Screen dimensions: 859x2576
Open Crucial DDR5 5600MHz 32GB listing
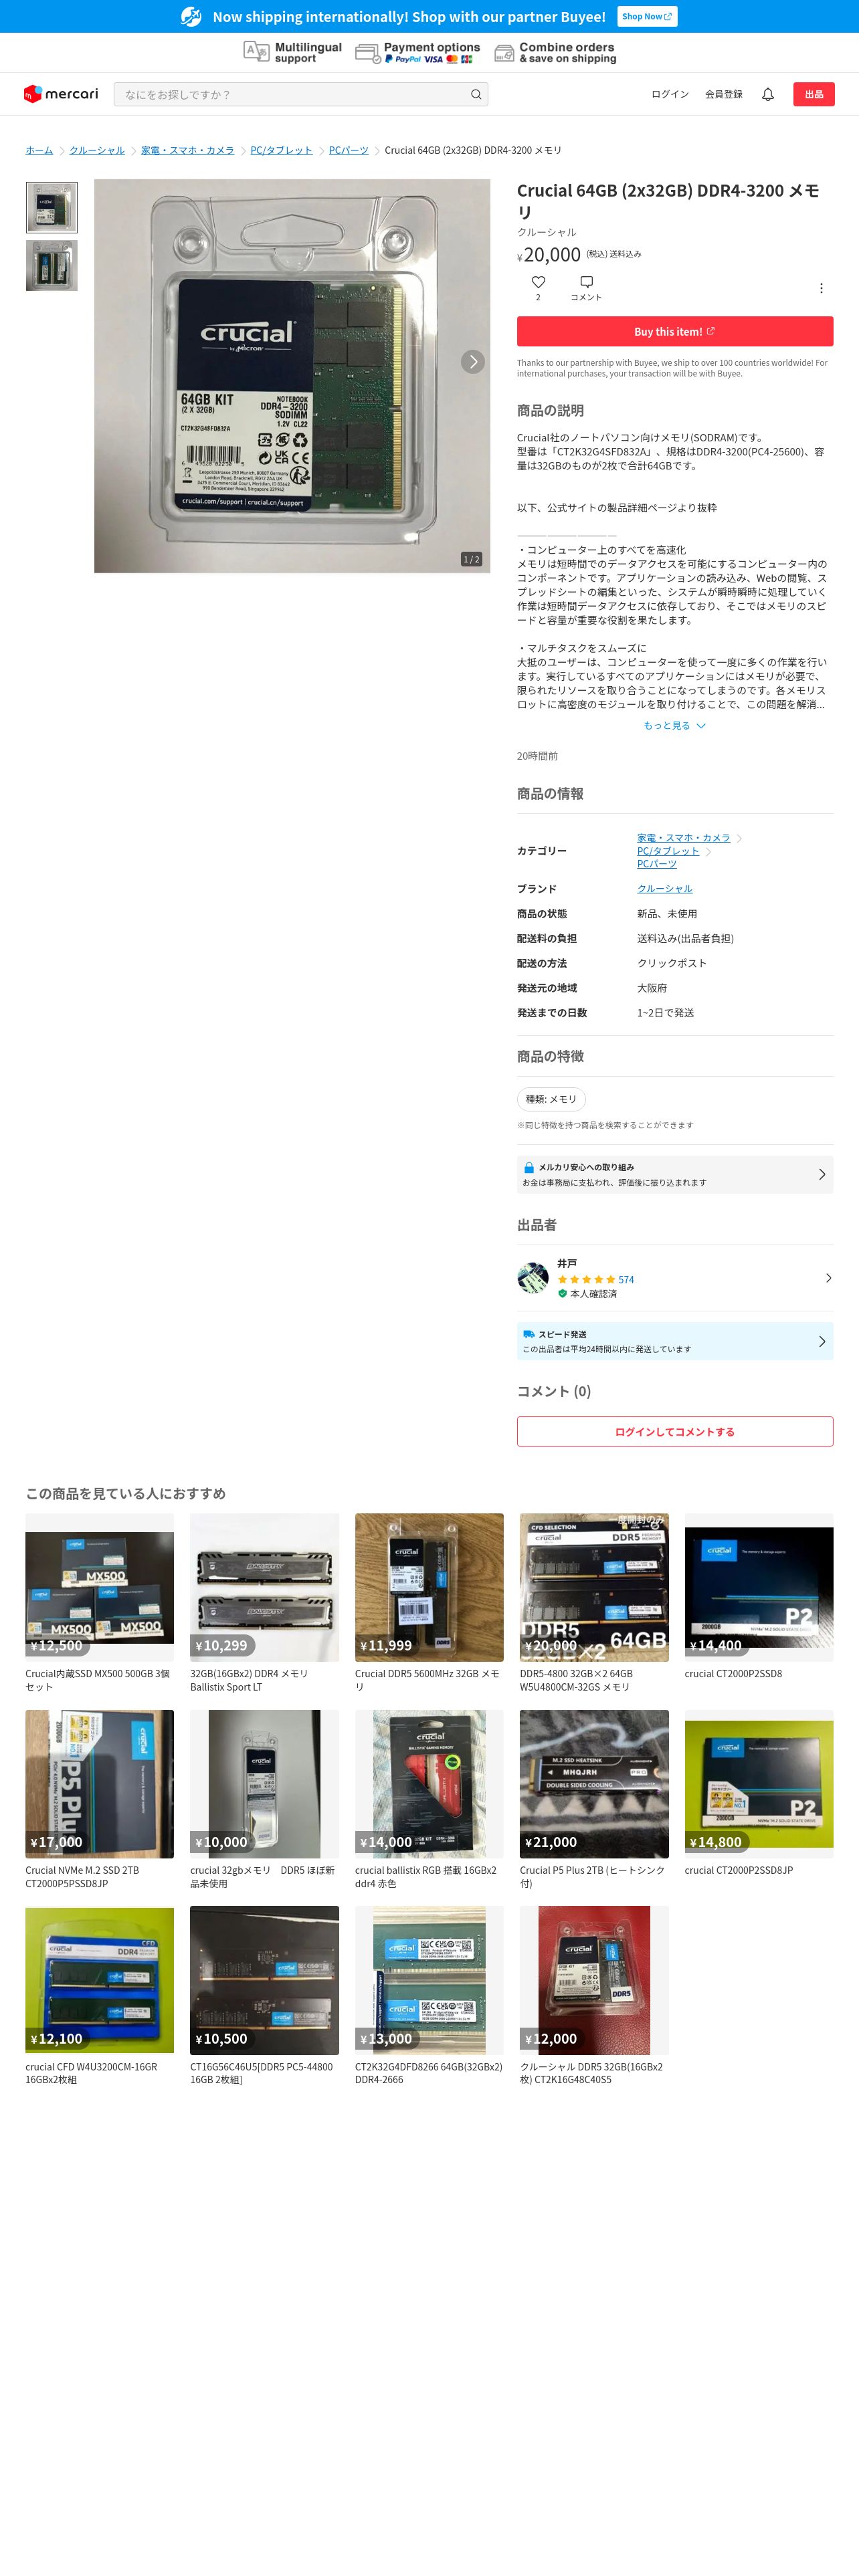(x=429, y=1602)
